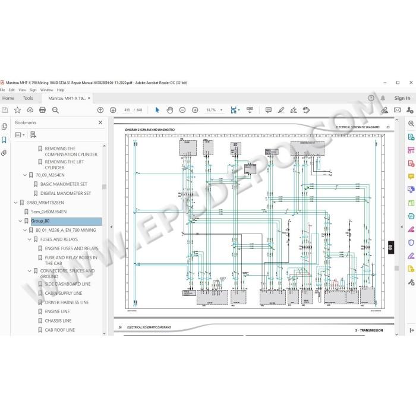Image resolution: width=416 pixels, height=416 pixels.
Task: Open ENGINE FUSES AND RELAYS bookmark
Action: tap(72, 248)
